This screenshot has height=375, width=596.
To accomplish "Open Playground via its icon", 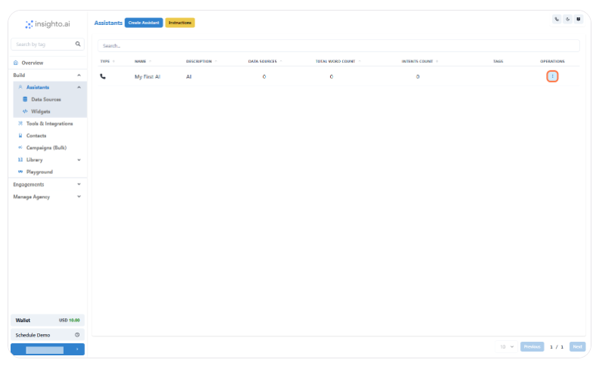I will pyautogui.click(x=20, y=172).
